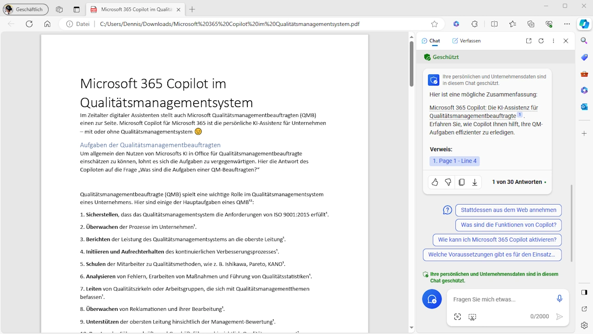Click suggestion "Was sind die Funktionen von Copilot?"
Screen dimensions: 593x334
pos(508,225)
